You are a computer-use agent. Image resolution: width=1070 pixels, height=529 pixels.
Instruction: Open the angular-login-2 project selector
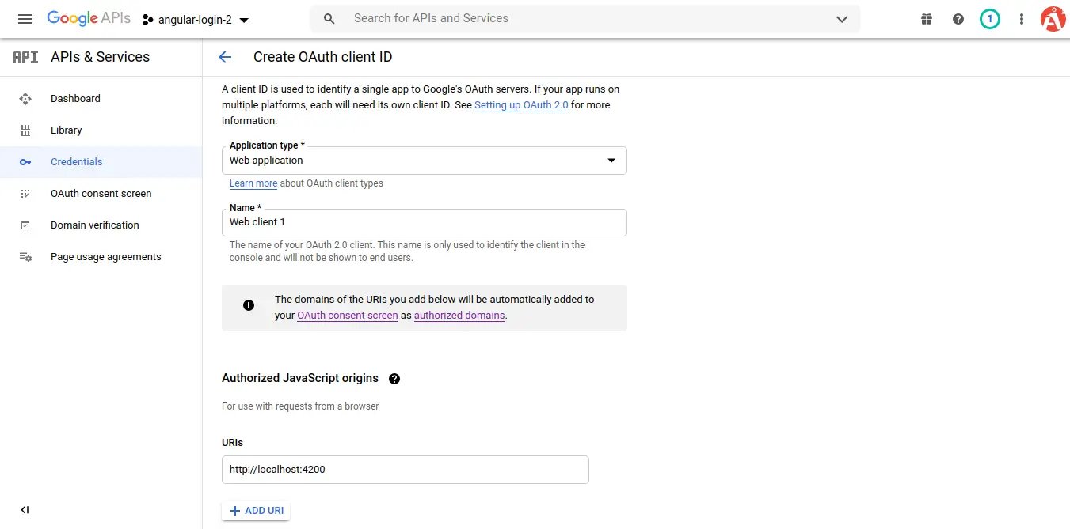click(x=196, y=20)
